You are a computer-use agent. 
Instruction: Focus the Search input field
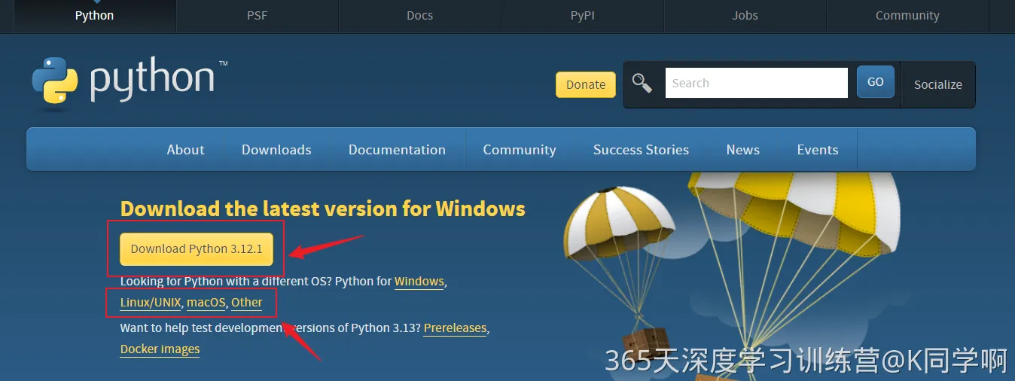tap(756, 83)
